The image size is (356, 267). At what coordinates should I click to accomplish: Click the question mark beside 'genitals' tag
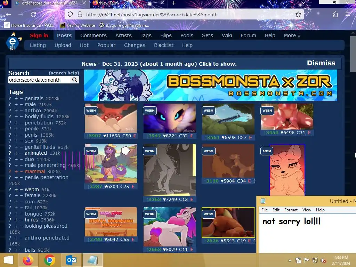coord(10,98)
